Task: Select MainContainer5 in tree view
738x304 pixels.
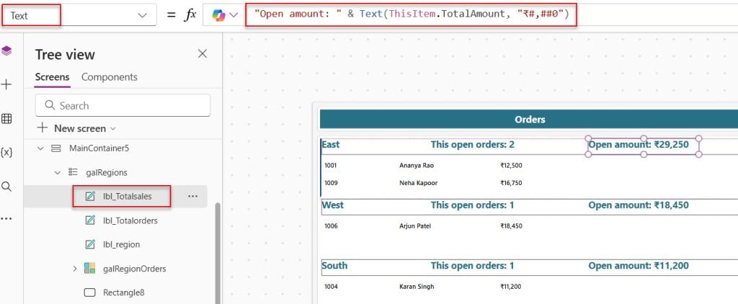Action: pyautogui.click(x=99, y=148)
